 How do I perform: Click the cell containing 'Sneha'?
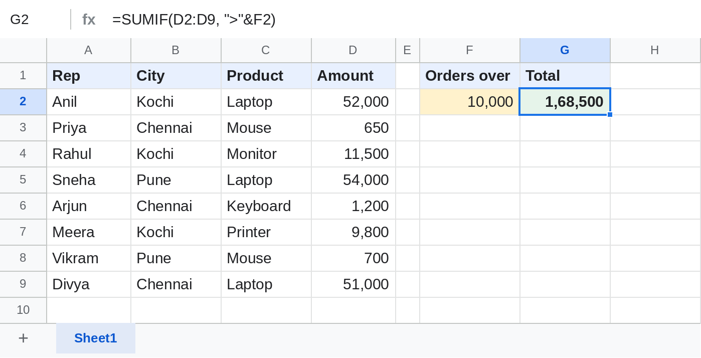(x=89, y=180)
